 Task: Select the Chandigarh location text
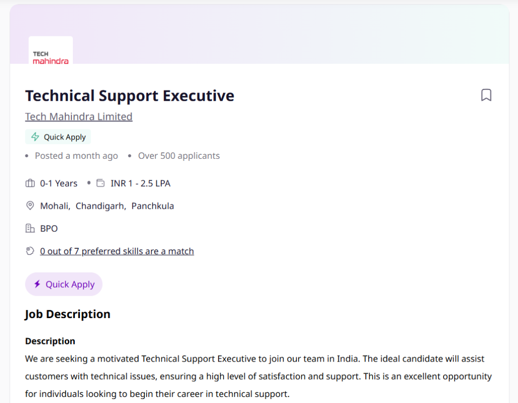click(x=101, y=206)
